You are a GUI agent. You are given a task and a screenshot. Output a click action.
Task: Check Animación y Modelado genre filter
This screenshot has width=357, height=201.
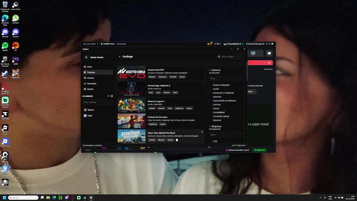pos(222,93)
